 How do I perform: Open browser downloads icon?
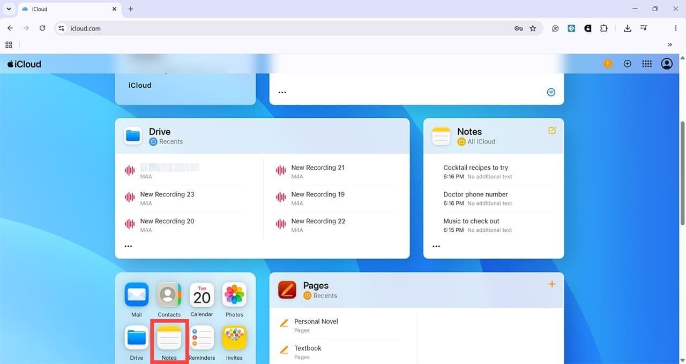coord(628,28)
